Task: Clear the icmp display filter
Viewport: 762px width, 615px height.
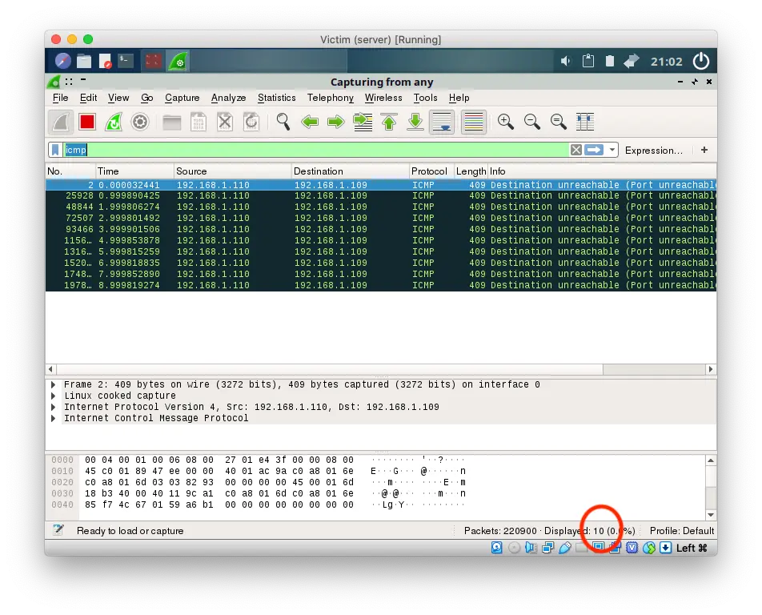Action: point(576,150)
